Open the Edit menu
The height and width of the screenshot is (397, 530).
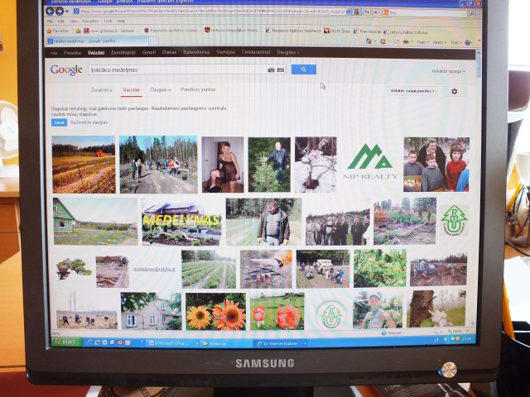(x=60, y=22)
